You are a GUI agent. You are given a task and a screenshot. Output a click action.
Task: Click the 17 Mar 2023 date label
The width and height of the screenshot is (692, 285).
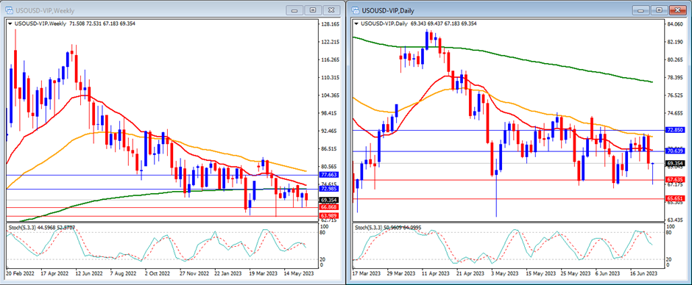(367, 273)
